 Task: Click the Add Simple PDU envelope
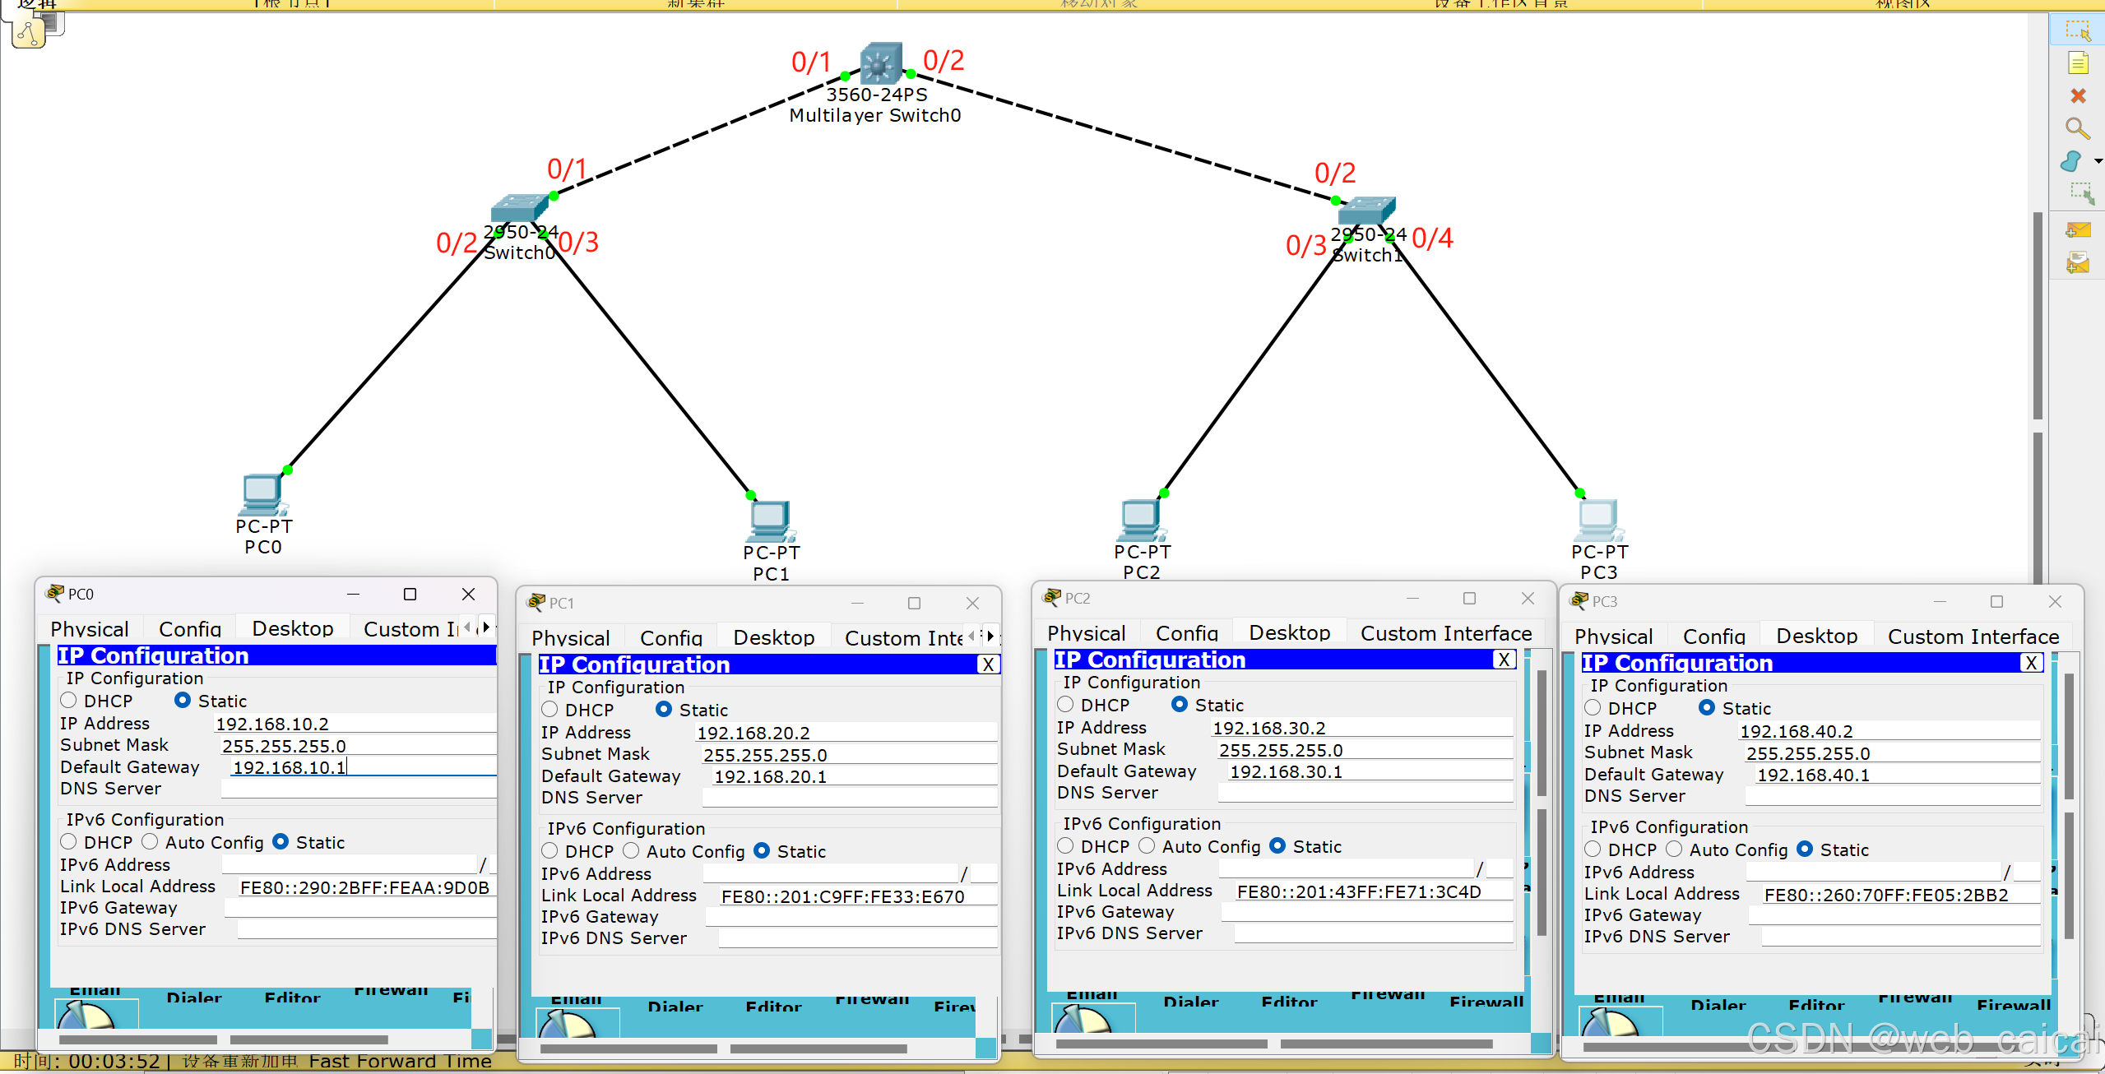tap(2077, 230)
